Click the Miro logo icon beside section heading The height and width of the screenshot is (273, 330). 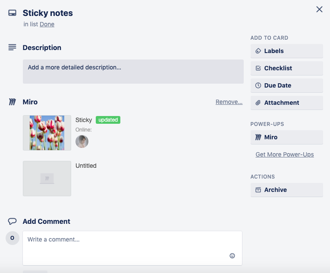(x=12, y=102)
